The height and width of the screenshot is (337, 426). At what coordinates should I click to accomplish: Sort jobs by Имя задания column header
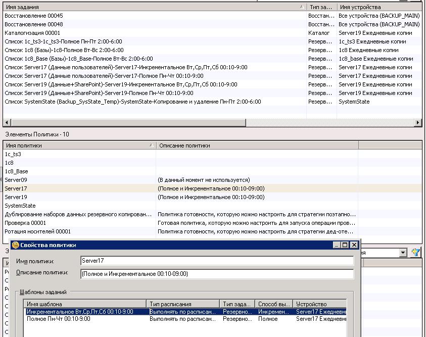[x=155, y=7]
